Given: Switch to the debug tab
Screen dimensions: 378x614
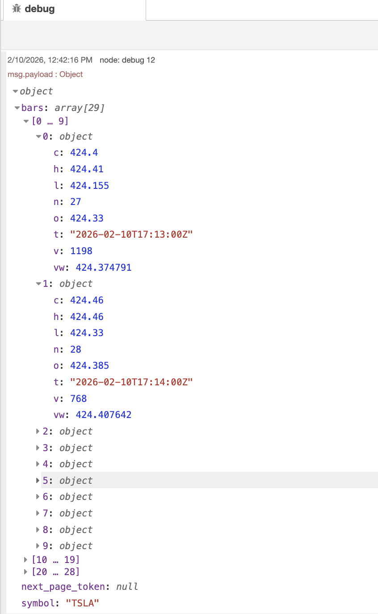Looking at the screenshot, I should coord(39,9).
